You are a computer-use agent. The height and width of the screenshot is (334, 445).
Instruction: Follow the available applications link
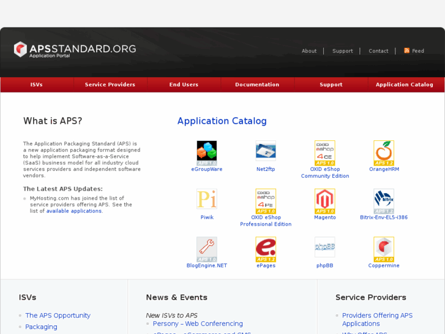point(74,211)
